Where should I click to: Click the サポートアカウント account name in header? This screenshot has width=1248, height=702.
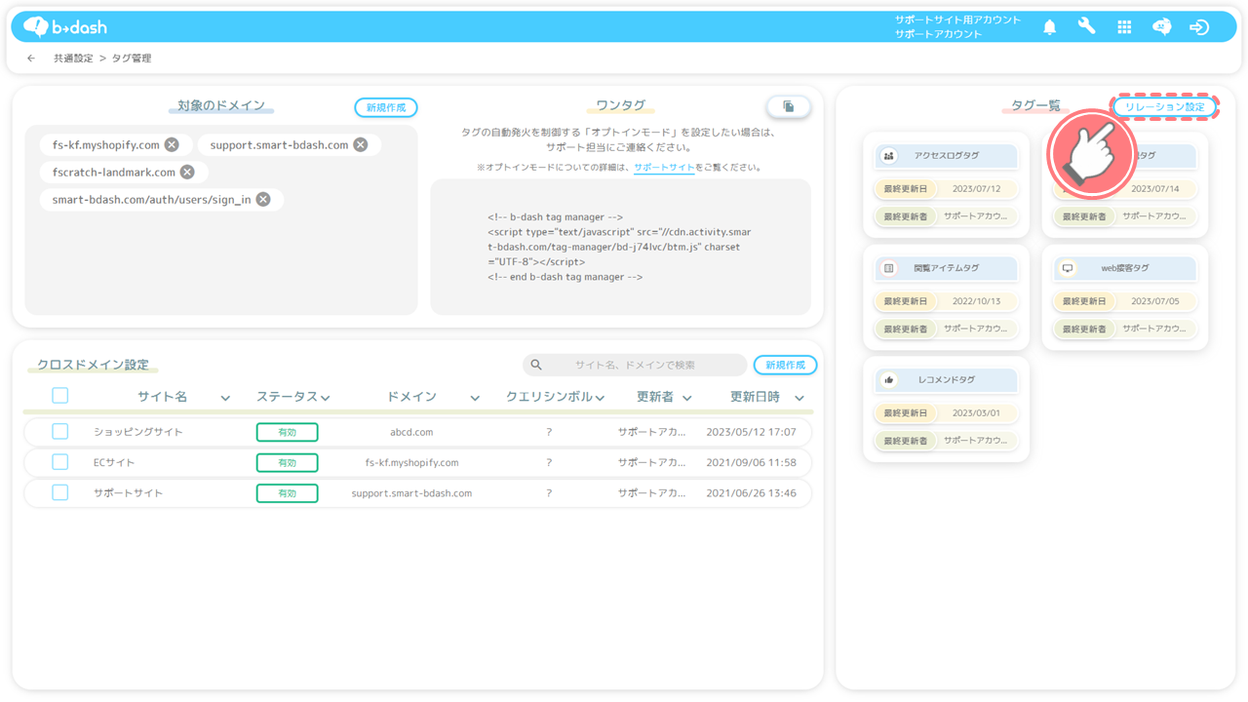tap(939, 34)
